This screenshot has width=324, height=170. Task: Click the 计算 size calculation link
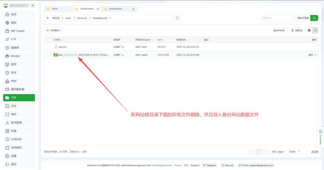[x=84, y=152]
